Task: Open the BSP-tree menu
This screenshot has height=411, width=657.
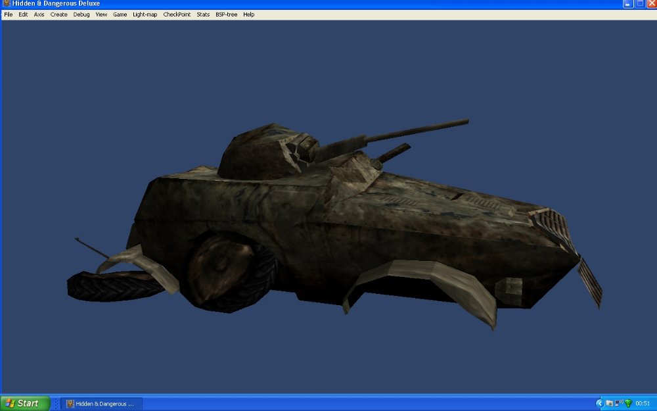Action: [x=226, y=14]
